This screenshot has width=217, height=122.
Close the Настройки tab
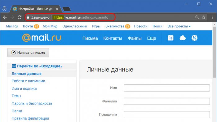point(57,9)
